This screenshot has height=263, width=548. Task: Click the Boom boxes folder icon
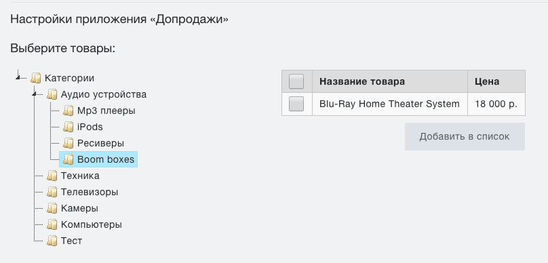tap(68, 159)
